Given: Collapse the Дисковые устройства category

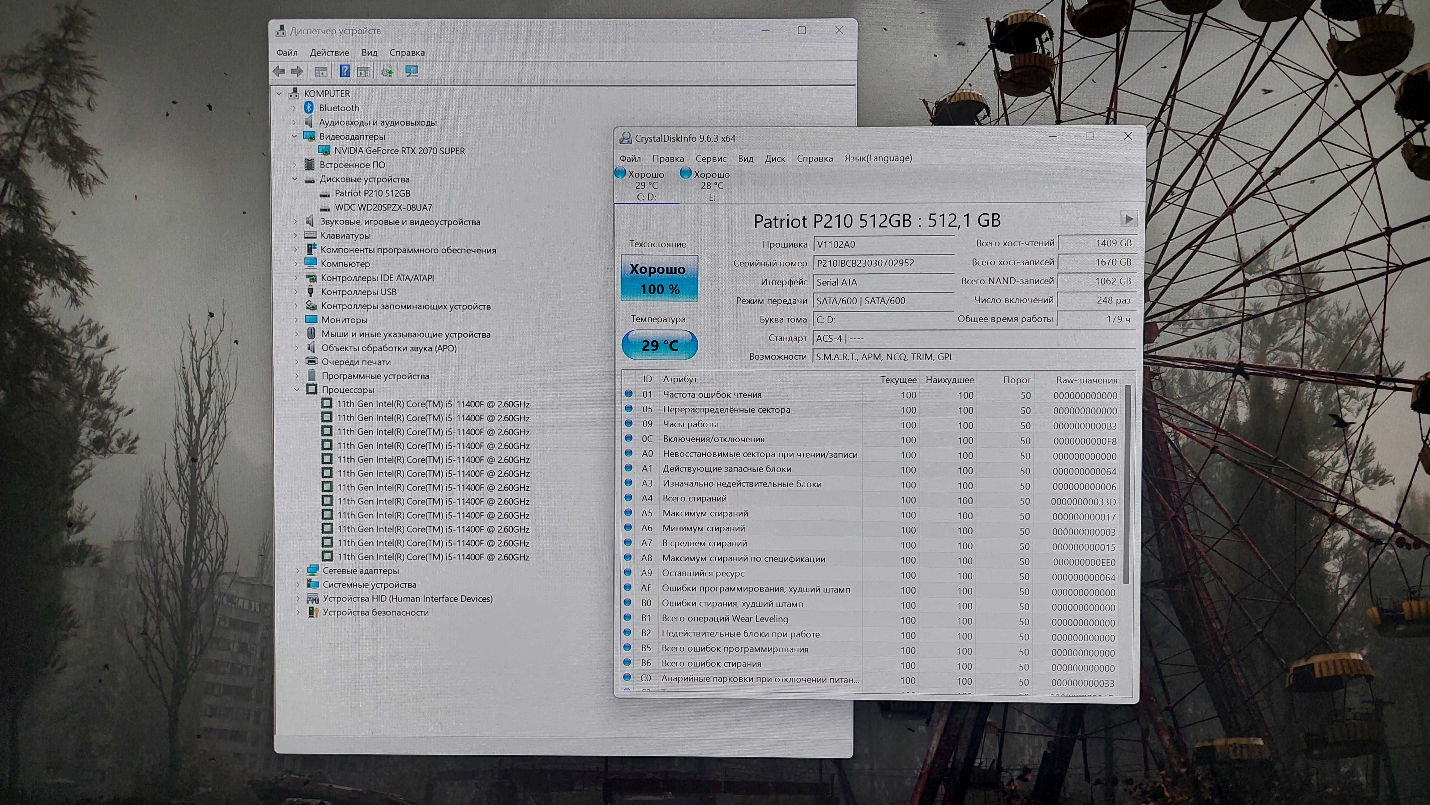Looking at the screenshot, I should tap(295, 179).
